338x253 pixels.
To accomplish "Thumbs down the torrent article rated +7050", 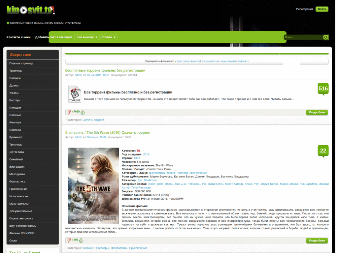I will 69,112.
